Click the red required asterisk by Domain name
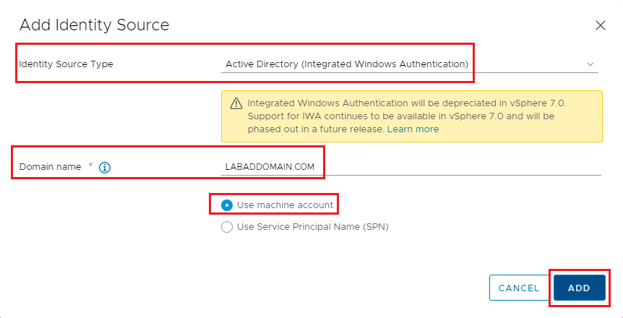This screenshot has height=318, width=623. pyautogui.click(x=90, y=166)
